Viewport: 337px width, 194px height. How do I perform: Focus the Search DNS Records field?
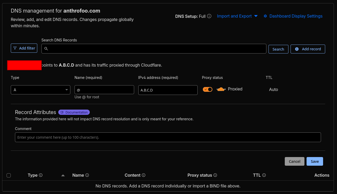click(x=154, y=48)
